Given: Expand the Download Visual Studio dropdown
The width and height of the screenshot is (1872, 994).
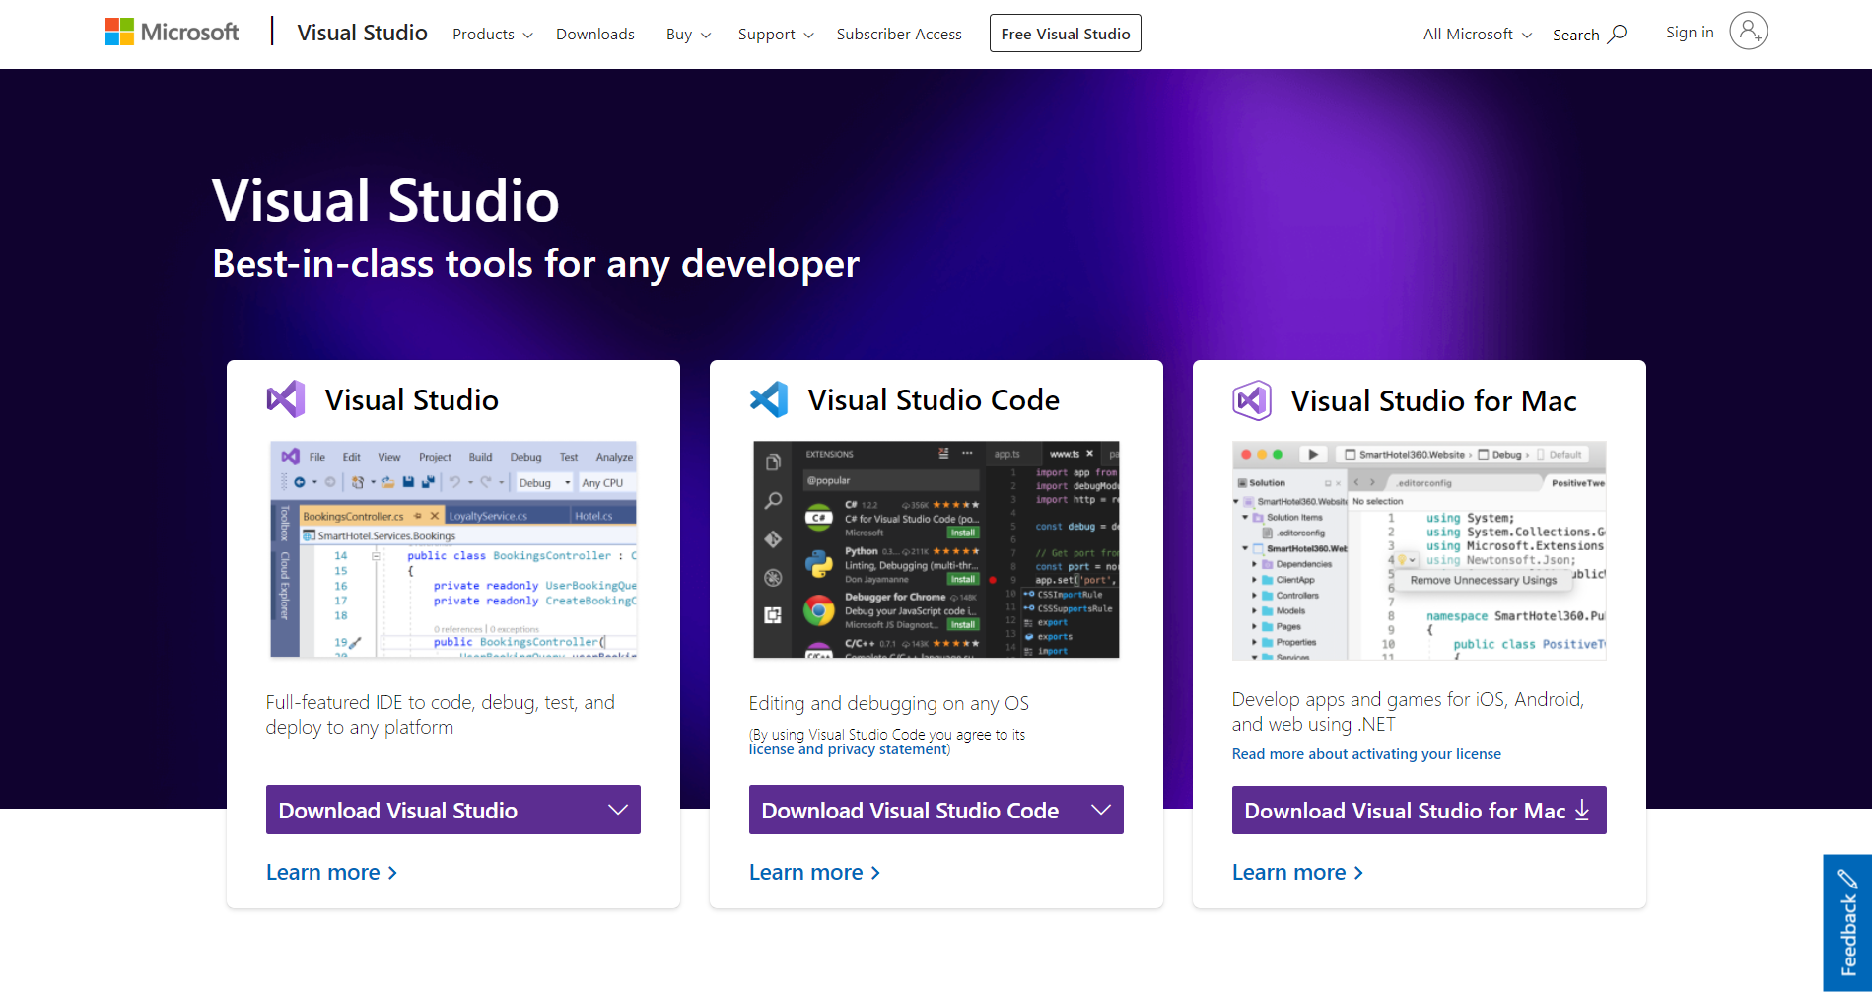Looking at the screenshot, I should (453, 810).
